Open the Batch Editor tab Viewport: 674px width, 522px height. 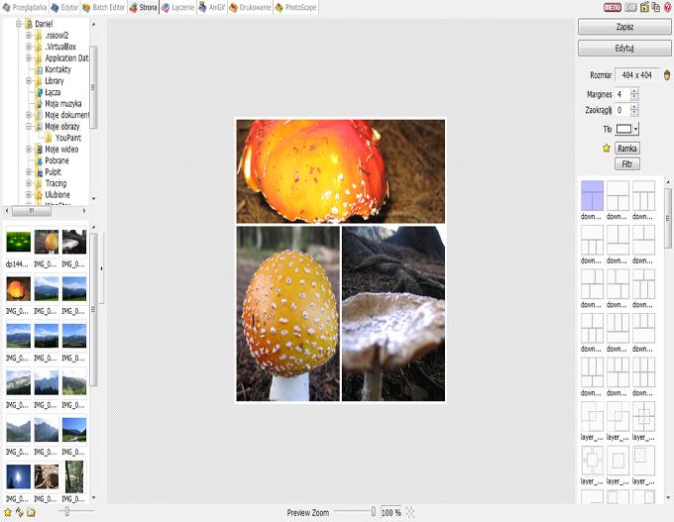102,7
